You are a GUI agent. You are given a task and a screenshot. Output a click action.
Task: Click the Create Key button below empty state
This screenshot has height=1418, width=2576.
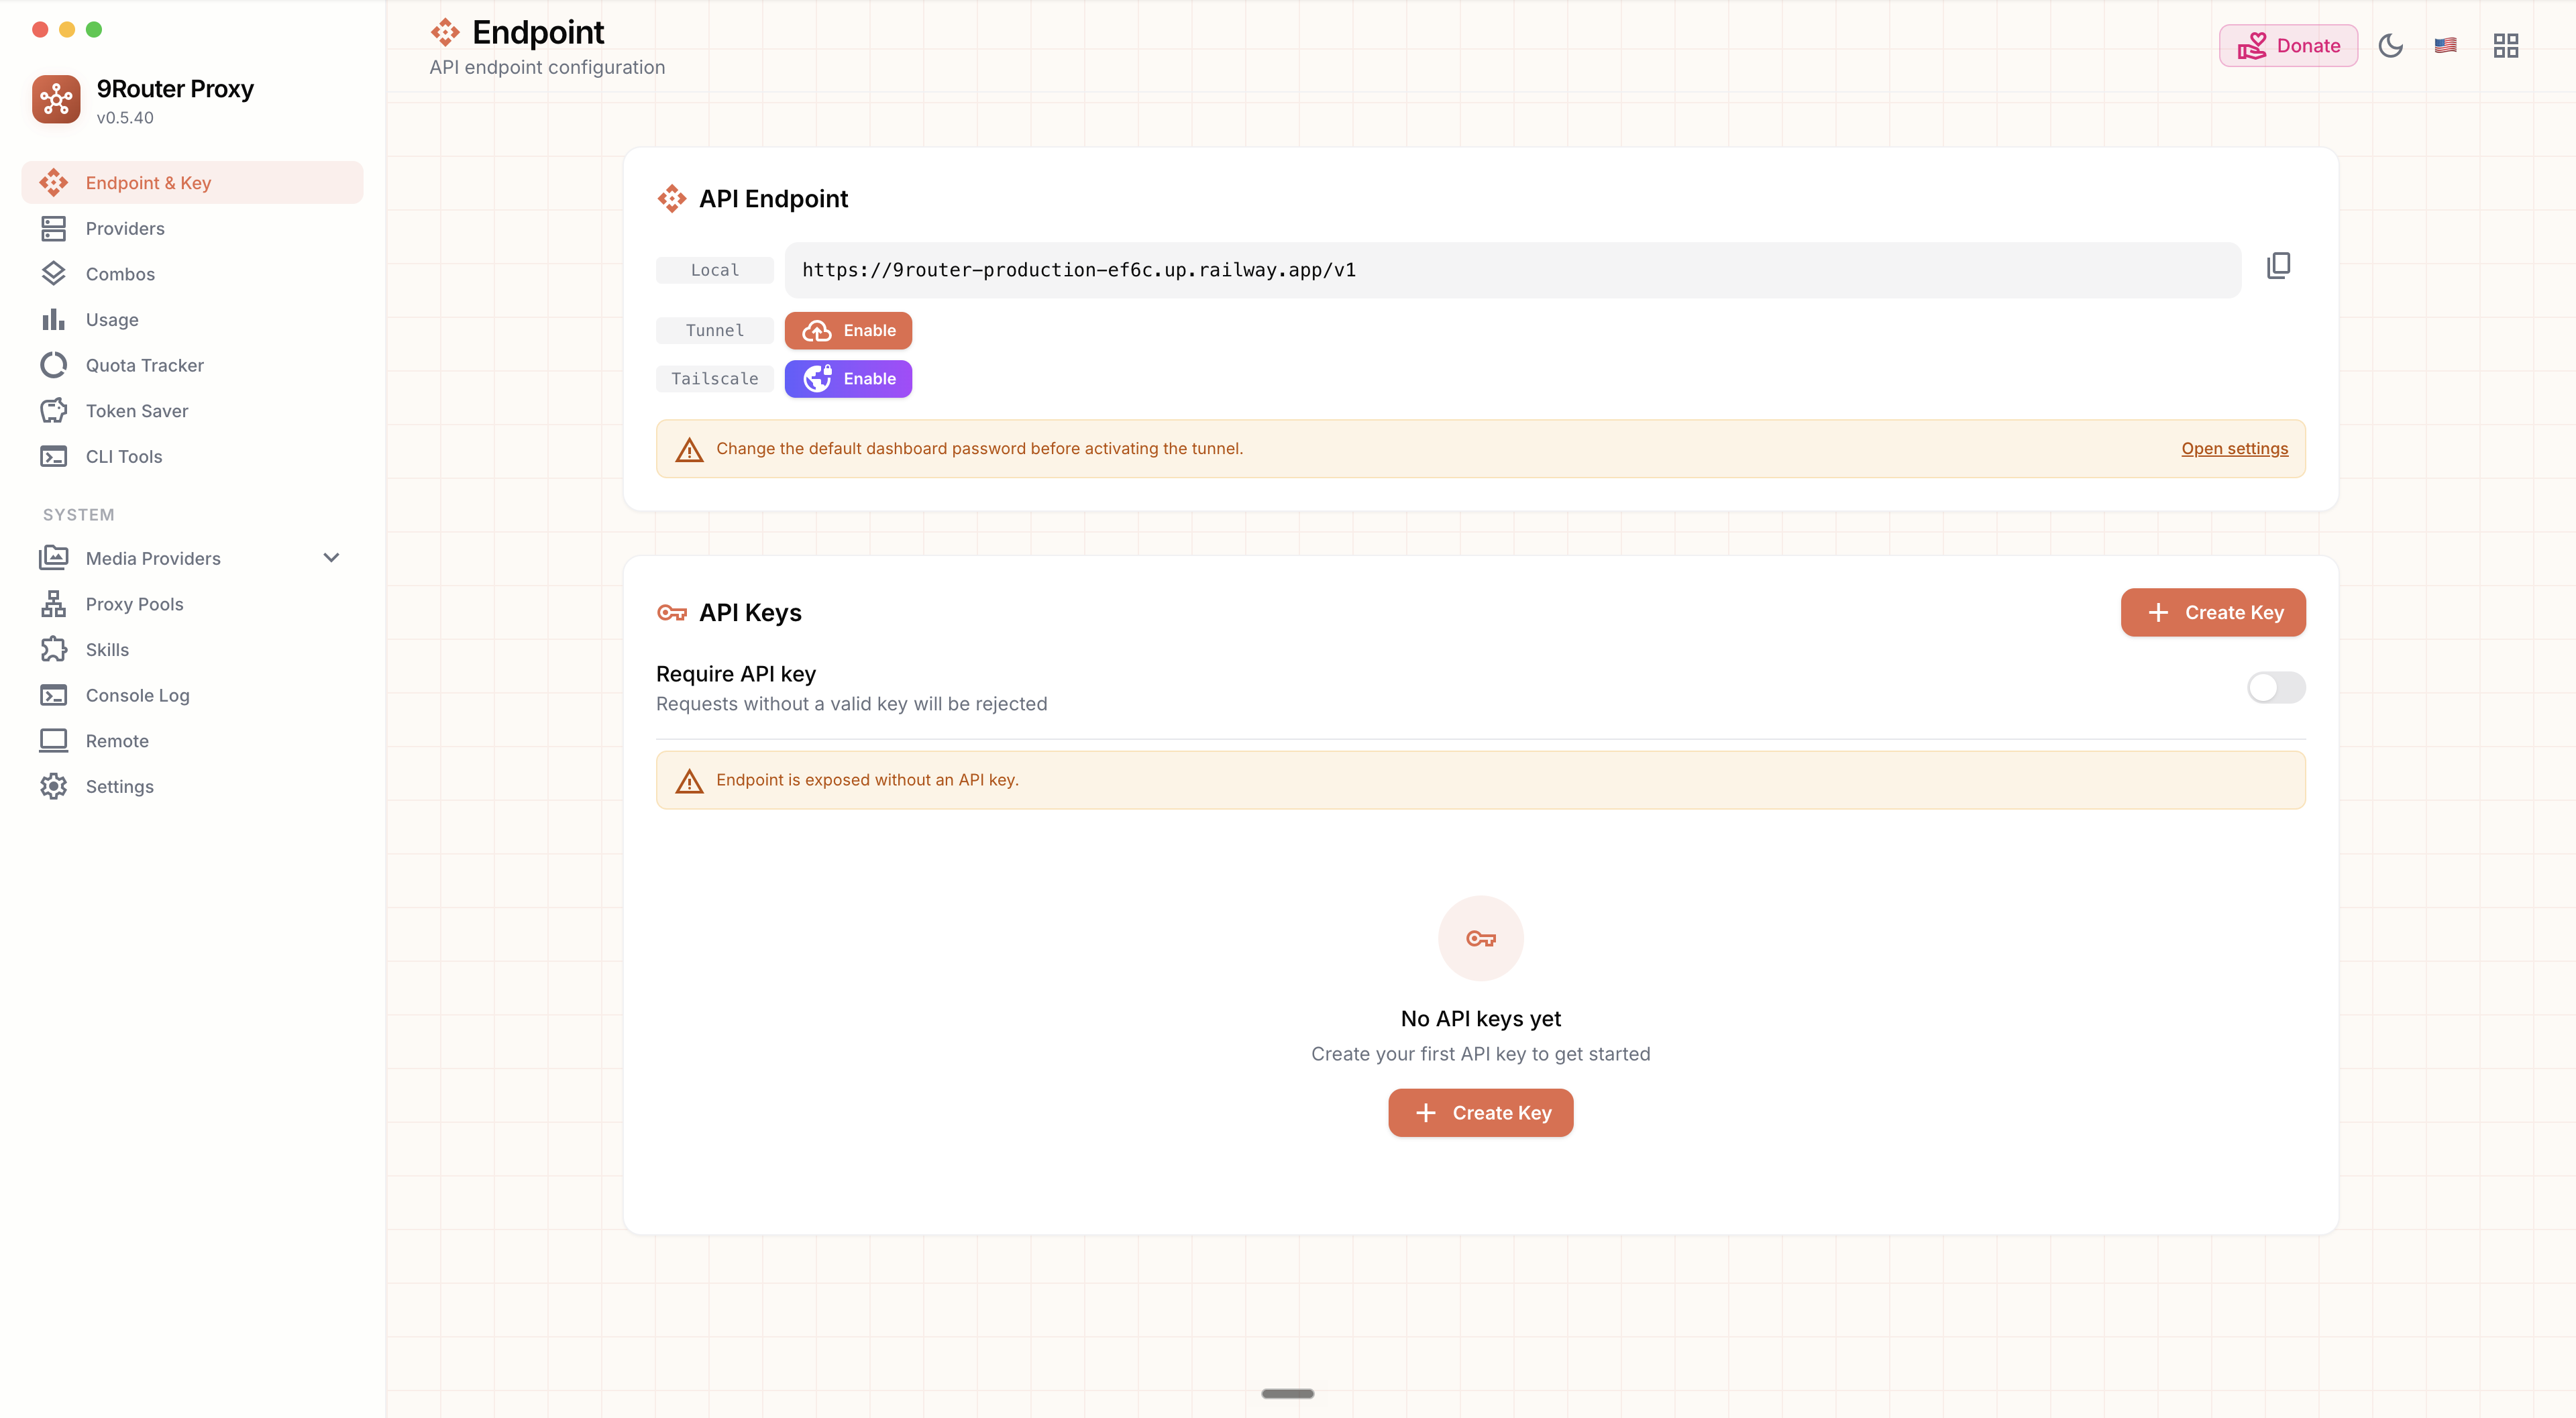pyautogui.click(x=1480, y=1113)
